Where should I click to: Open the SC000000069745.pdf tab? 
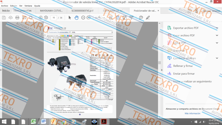click(82, 11)
